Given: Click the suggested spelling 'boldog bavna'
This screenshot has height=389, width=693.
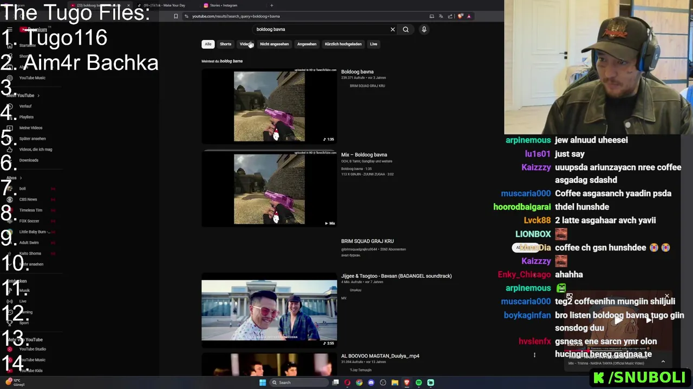Looking at the screenshot, I should click(231, 61).
